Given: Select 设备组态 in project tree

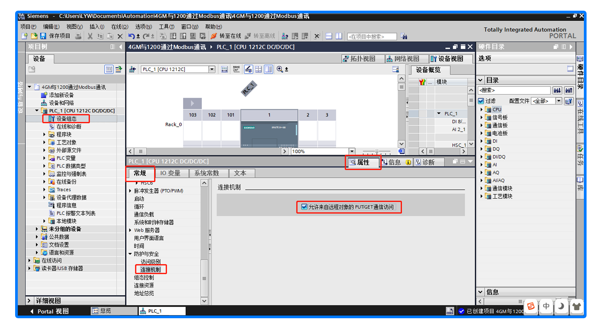Looking at the screenshot, I should 66,119.
